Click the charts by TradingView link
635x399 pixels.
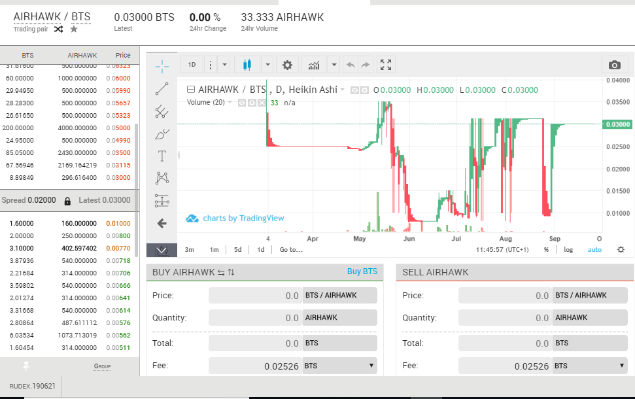point(235,218)
